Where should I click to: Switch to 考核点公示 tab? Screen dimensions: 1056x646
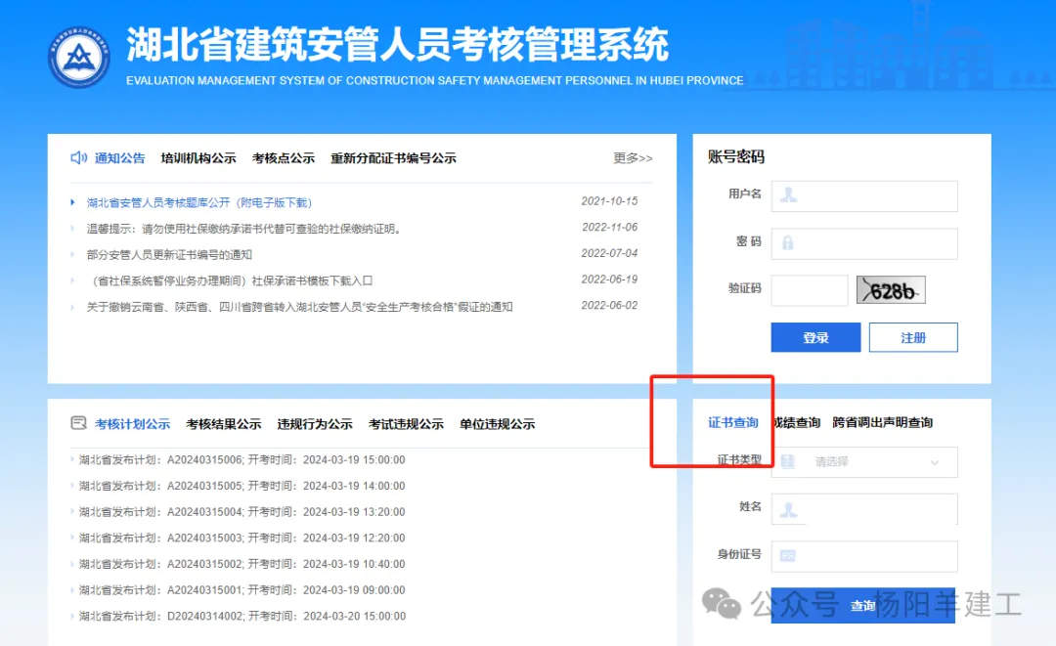point(284,158)
